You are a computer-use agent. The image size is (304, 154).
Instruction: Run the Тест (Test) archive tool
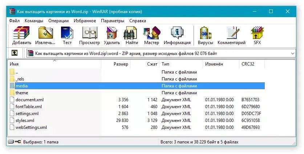(67, 36)
